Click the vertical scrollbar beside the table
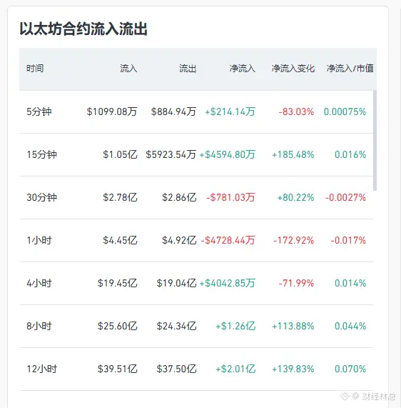Screen dimensions: 401x408 click(x=375, y=141)
